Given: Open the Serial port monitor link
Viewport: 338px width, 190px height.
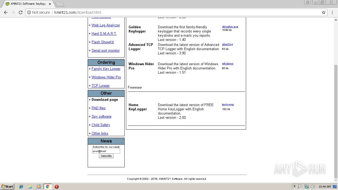Looking at the screenshot, I should 106,51.
